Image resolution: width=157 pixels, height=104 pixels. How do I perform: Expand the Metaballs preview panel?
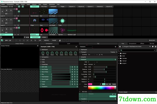click(x=113, y=94)
